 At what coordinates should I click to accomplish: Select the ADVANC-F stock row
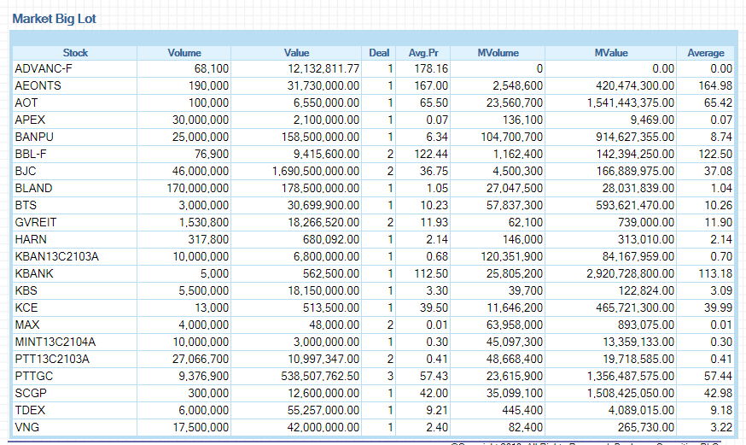point(373,69)
